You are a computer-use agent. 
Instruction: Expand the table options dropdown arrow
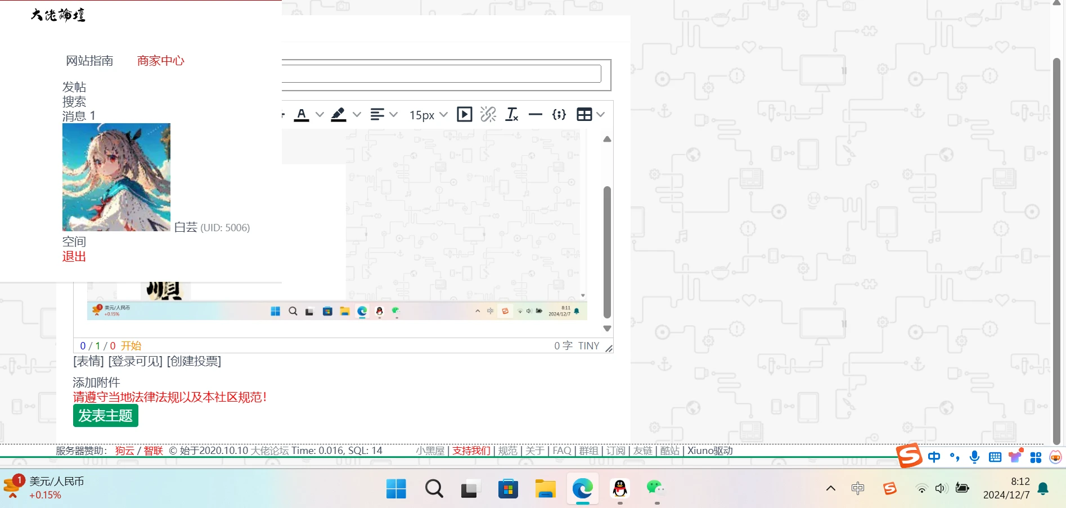coord(601,115)
